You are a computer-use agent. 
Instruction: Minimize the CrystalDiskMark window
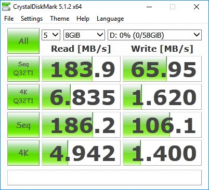(149, 7)
